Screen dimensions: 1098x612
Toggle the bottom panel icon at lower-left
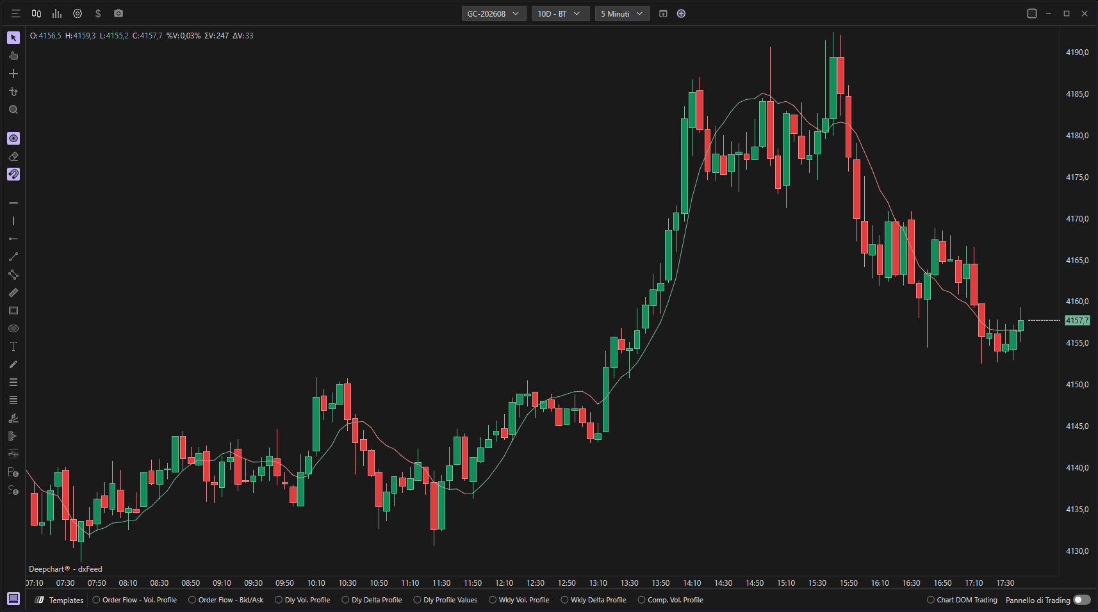[x=13, y=599]
